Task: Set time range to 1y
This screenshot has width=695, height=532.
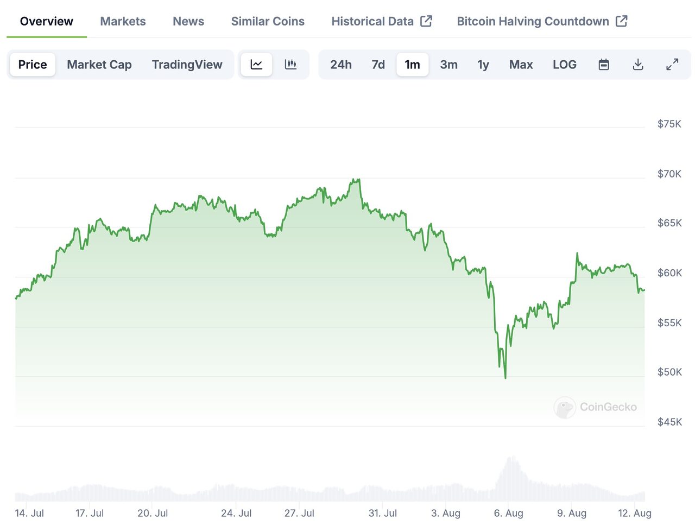Action: pyautogui.click(x=483, y=65)
